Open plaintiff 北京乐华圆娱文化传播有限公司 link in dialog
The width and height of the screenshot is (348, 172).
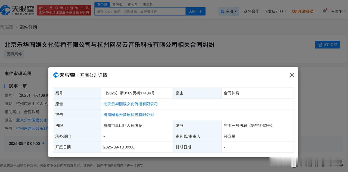130,104
